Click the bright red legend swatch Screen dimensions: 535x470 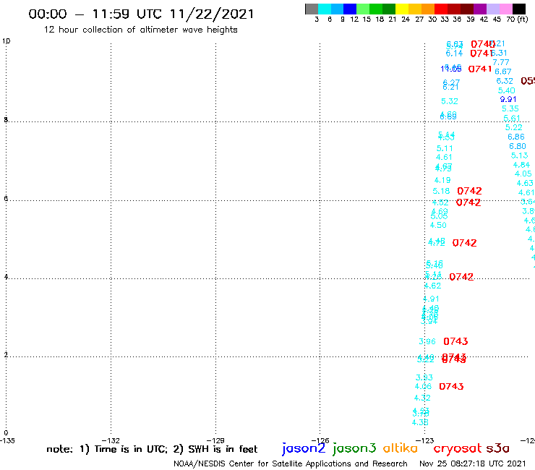coord(441,9)
